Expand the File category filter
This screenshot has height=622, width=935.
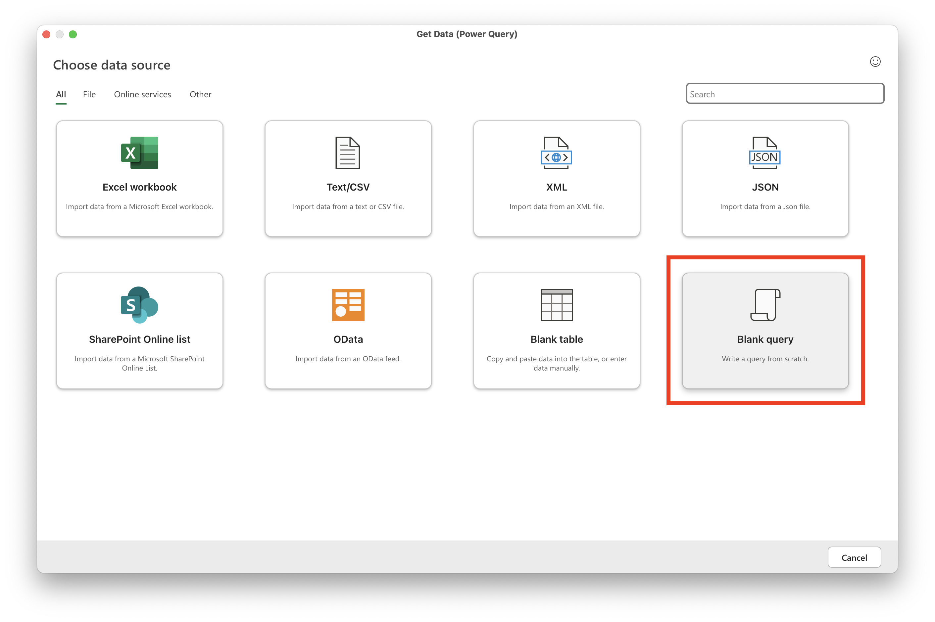89,94
